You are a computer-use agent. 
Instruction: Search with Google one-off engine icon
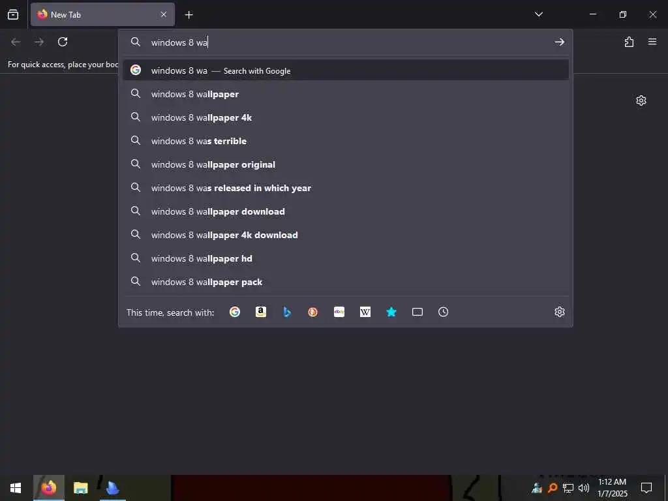(235, 312)
